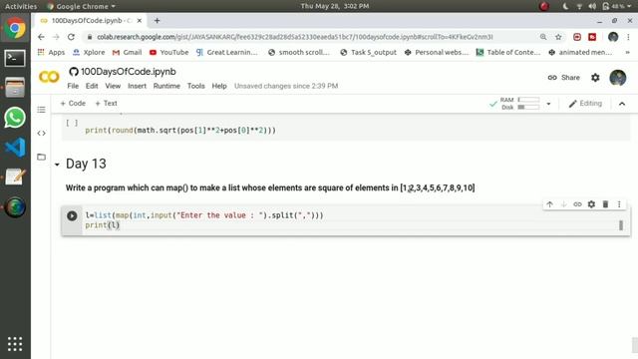Image resolution: width=638 pixels, height=359 pixels.
Task: Show applications grid in dock
Action: tap(15, 344)
